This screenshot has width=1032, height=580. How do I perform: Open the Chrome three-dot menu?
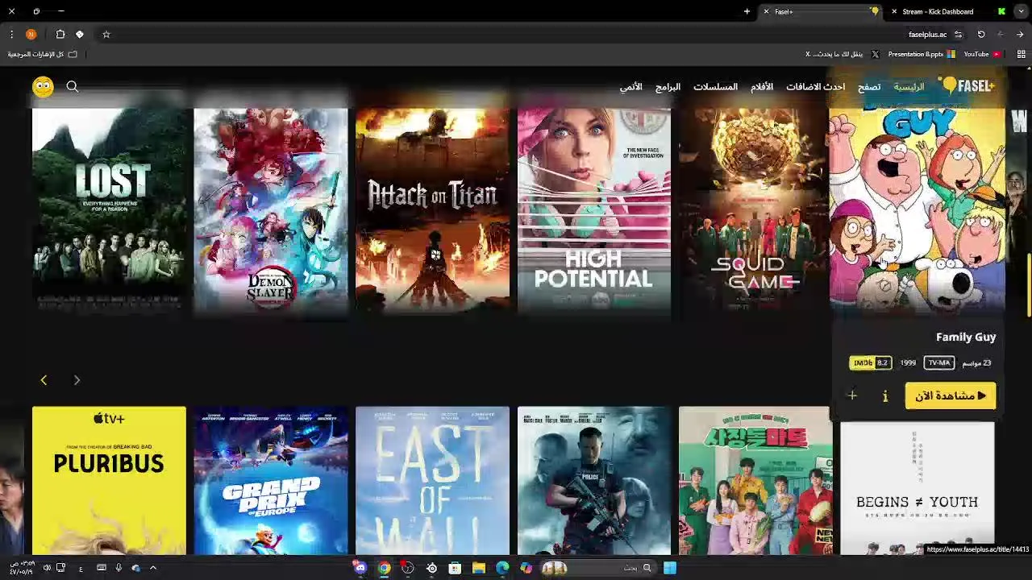click(11, 35)
